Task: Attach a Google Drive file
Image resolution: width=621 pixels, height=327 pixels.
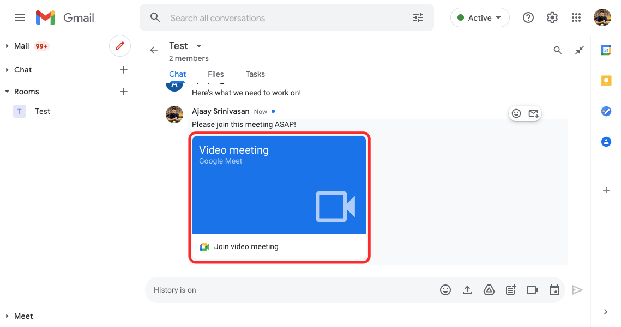Action: click(x=489, y=290)
